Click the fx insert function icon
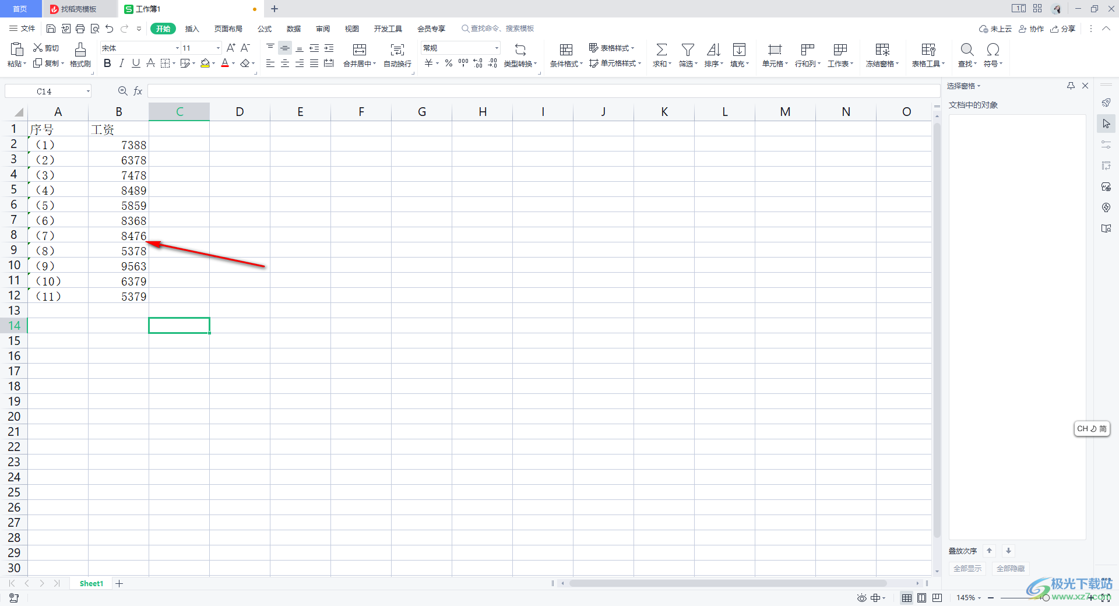1119x606 pixels. (138, 91)
